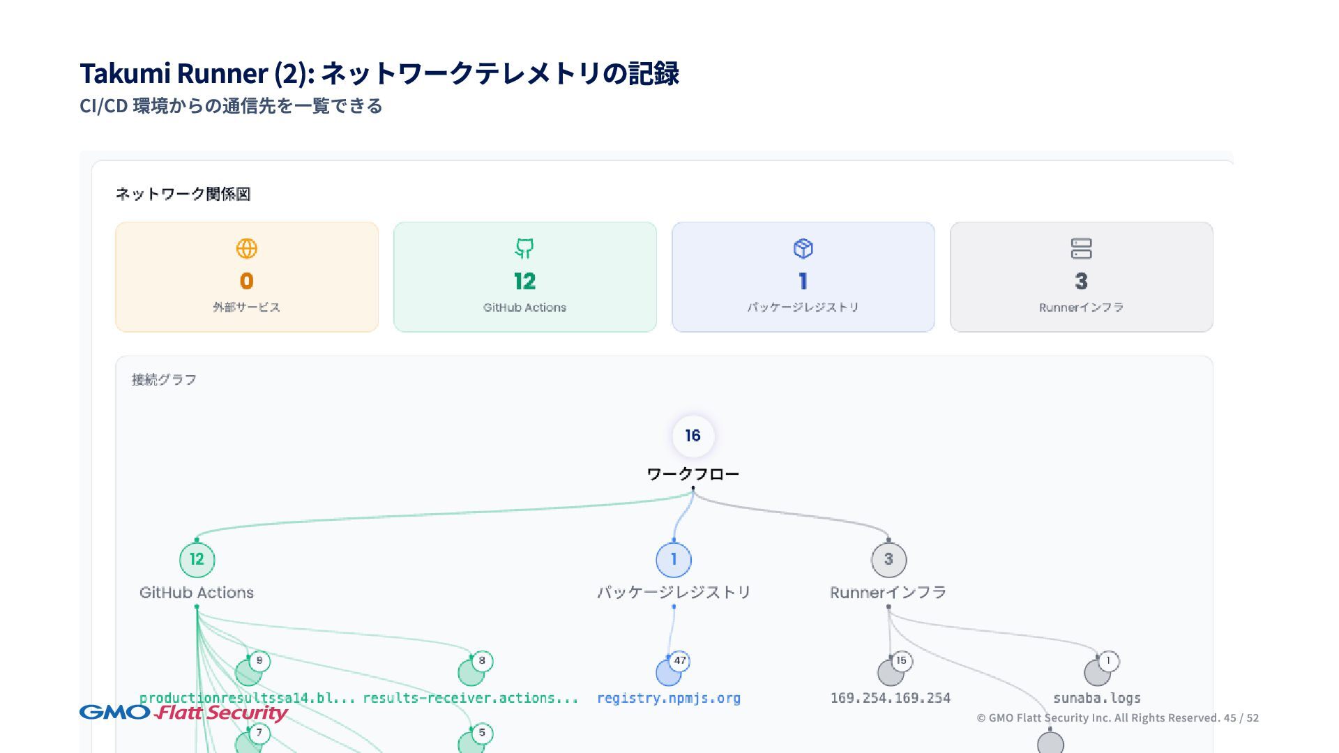
Task: Click the package box icon in the blue card
Action: click(x=803, y=248)
